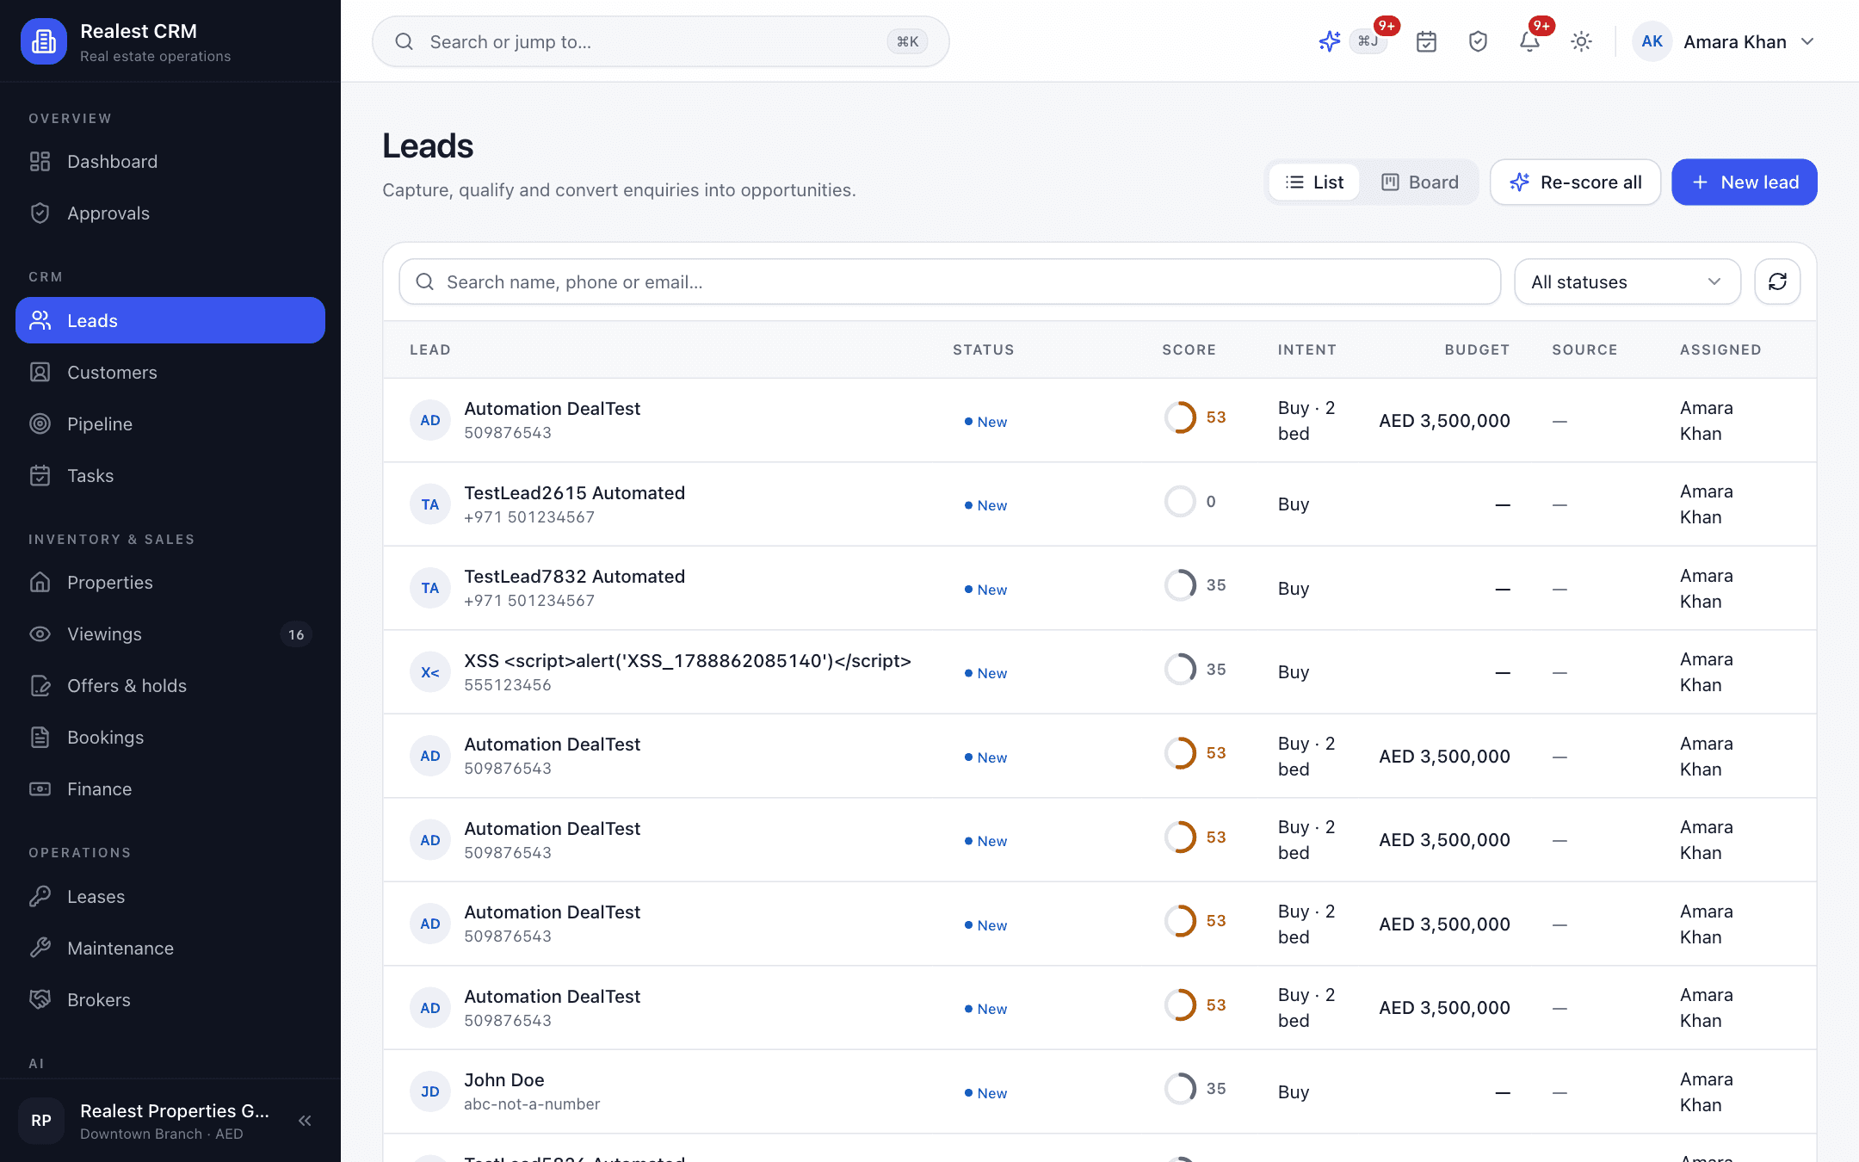Open the notifications bell

coord(1529,41)
